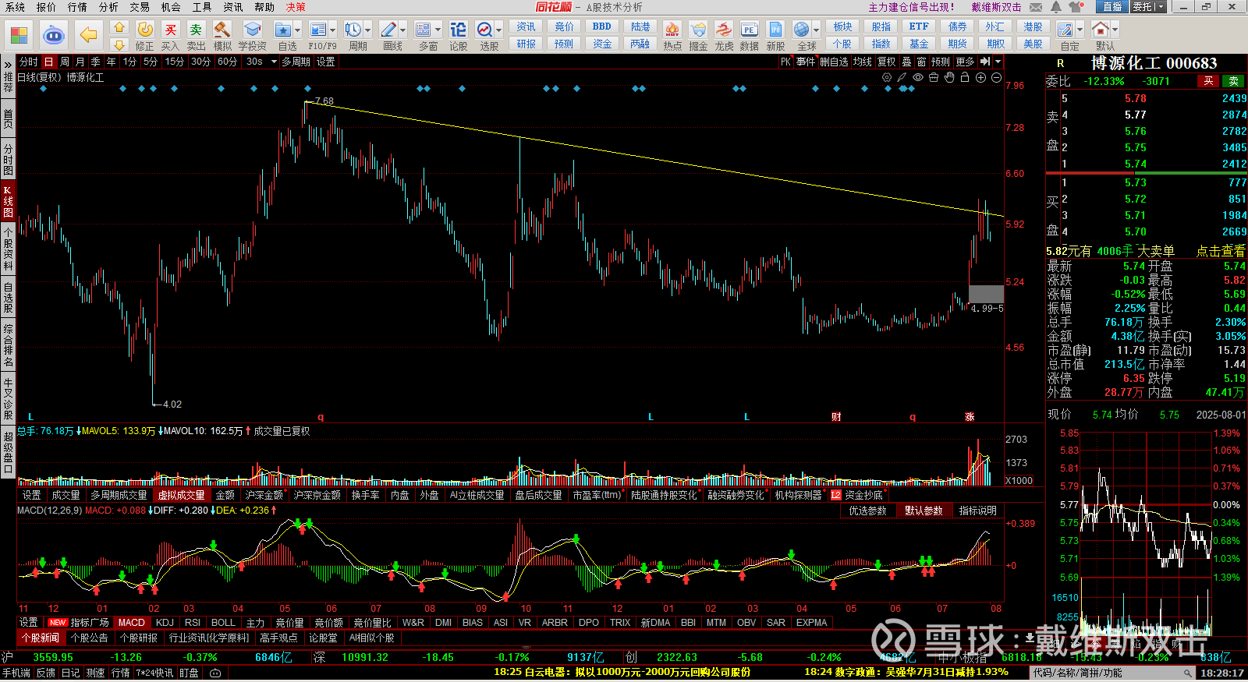This screenshot has height=682, width=1248.
Task: Expand the 周期 dropdown arrow
Action: point(368,30)
